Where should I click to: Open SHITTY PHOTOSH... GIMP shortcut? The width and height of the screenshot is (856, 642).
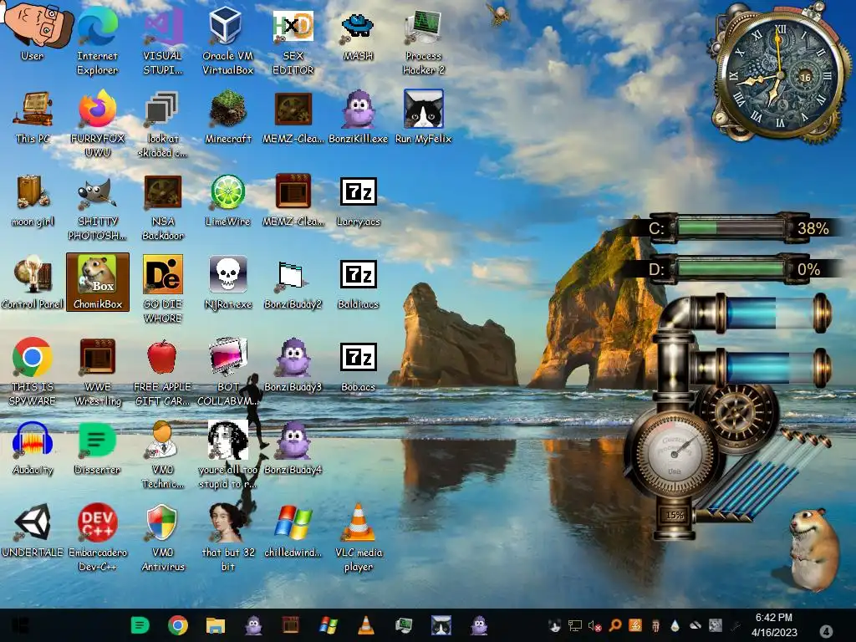click(x=97, y=207)
